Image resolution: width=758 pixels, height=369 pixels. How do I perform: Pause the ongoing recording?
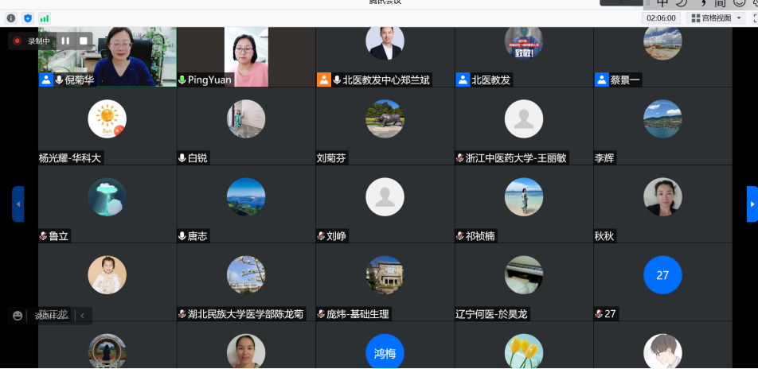(x=65, y=41)
